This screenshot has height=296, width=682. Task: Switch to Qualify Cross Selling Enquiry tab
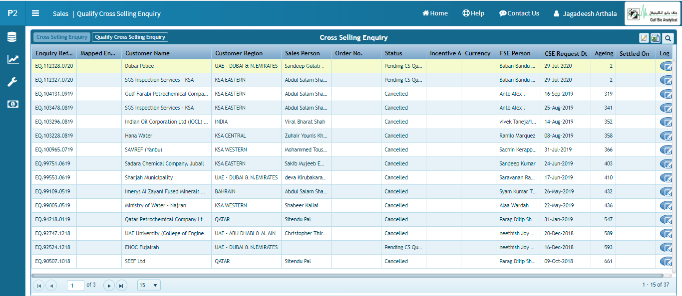(130, 37)
